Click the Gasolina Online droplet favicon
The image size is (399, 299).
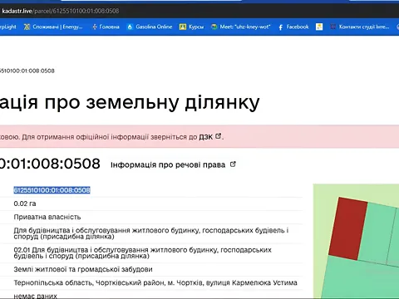pos(130,27)
